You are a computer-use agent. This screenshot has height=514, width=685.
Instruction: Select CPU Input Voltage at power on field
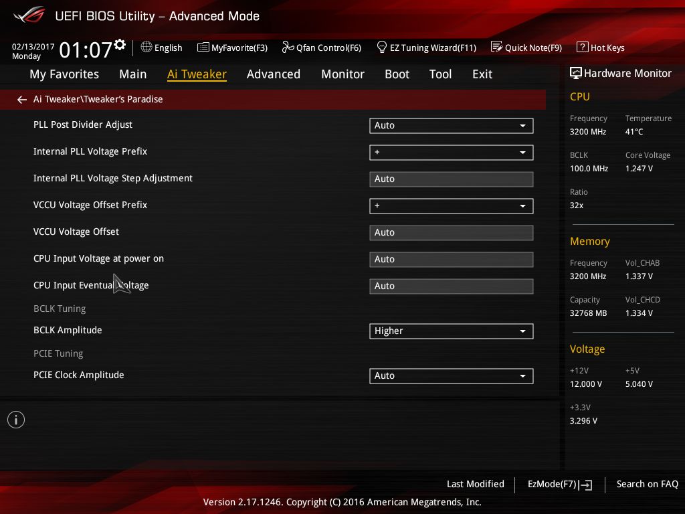pyautogui.click(x=452, y=259)
